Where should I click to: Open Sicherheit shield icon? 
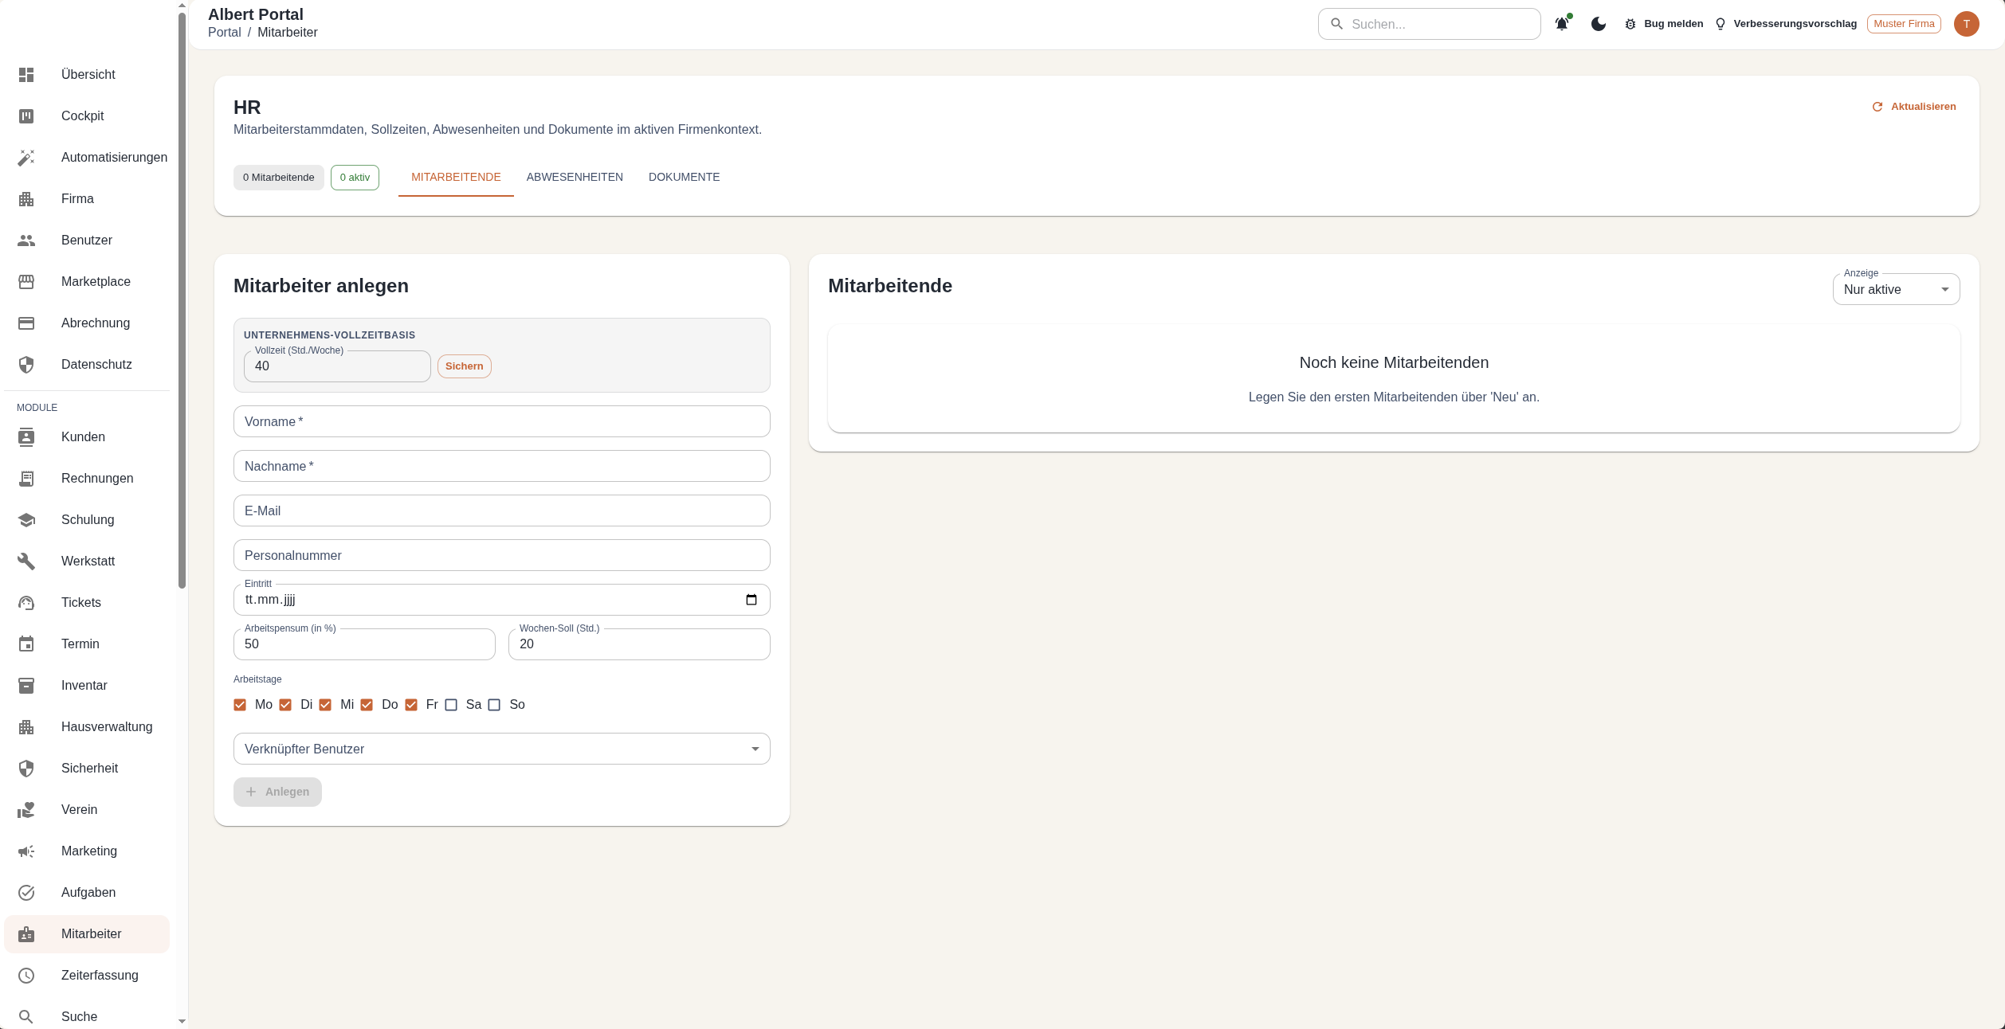[26, 769]
